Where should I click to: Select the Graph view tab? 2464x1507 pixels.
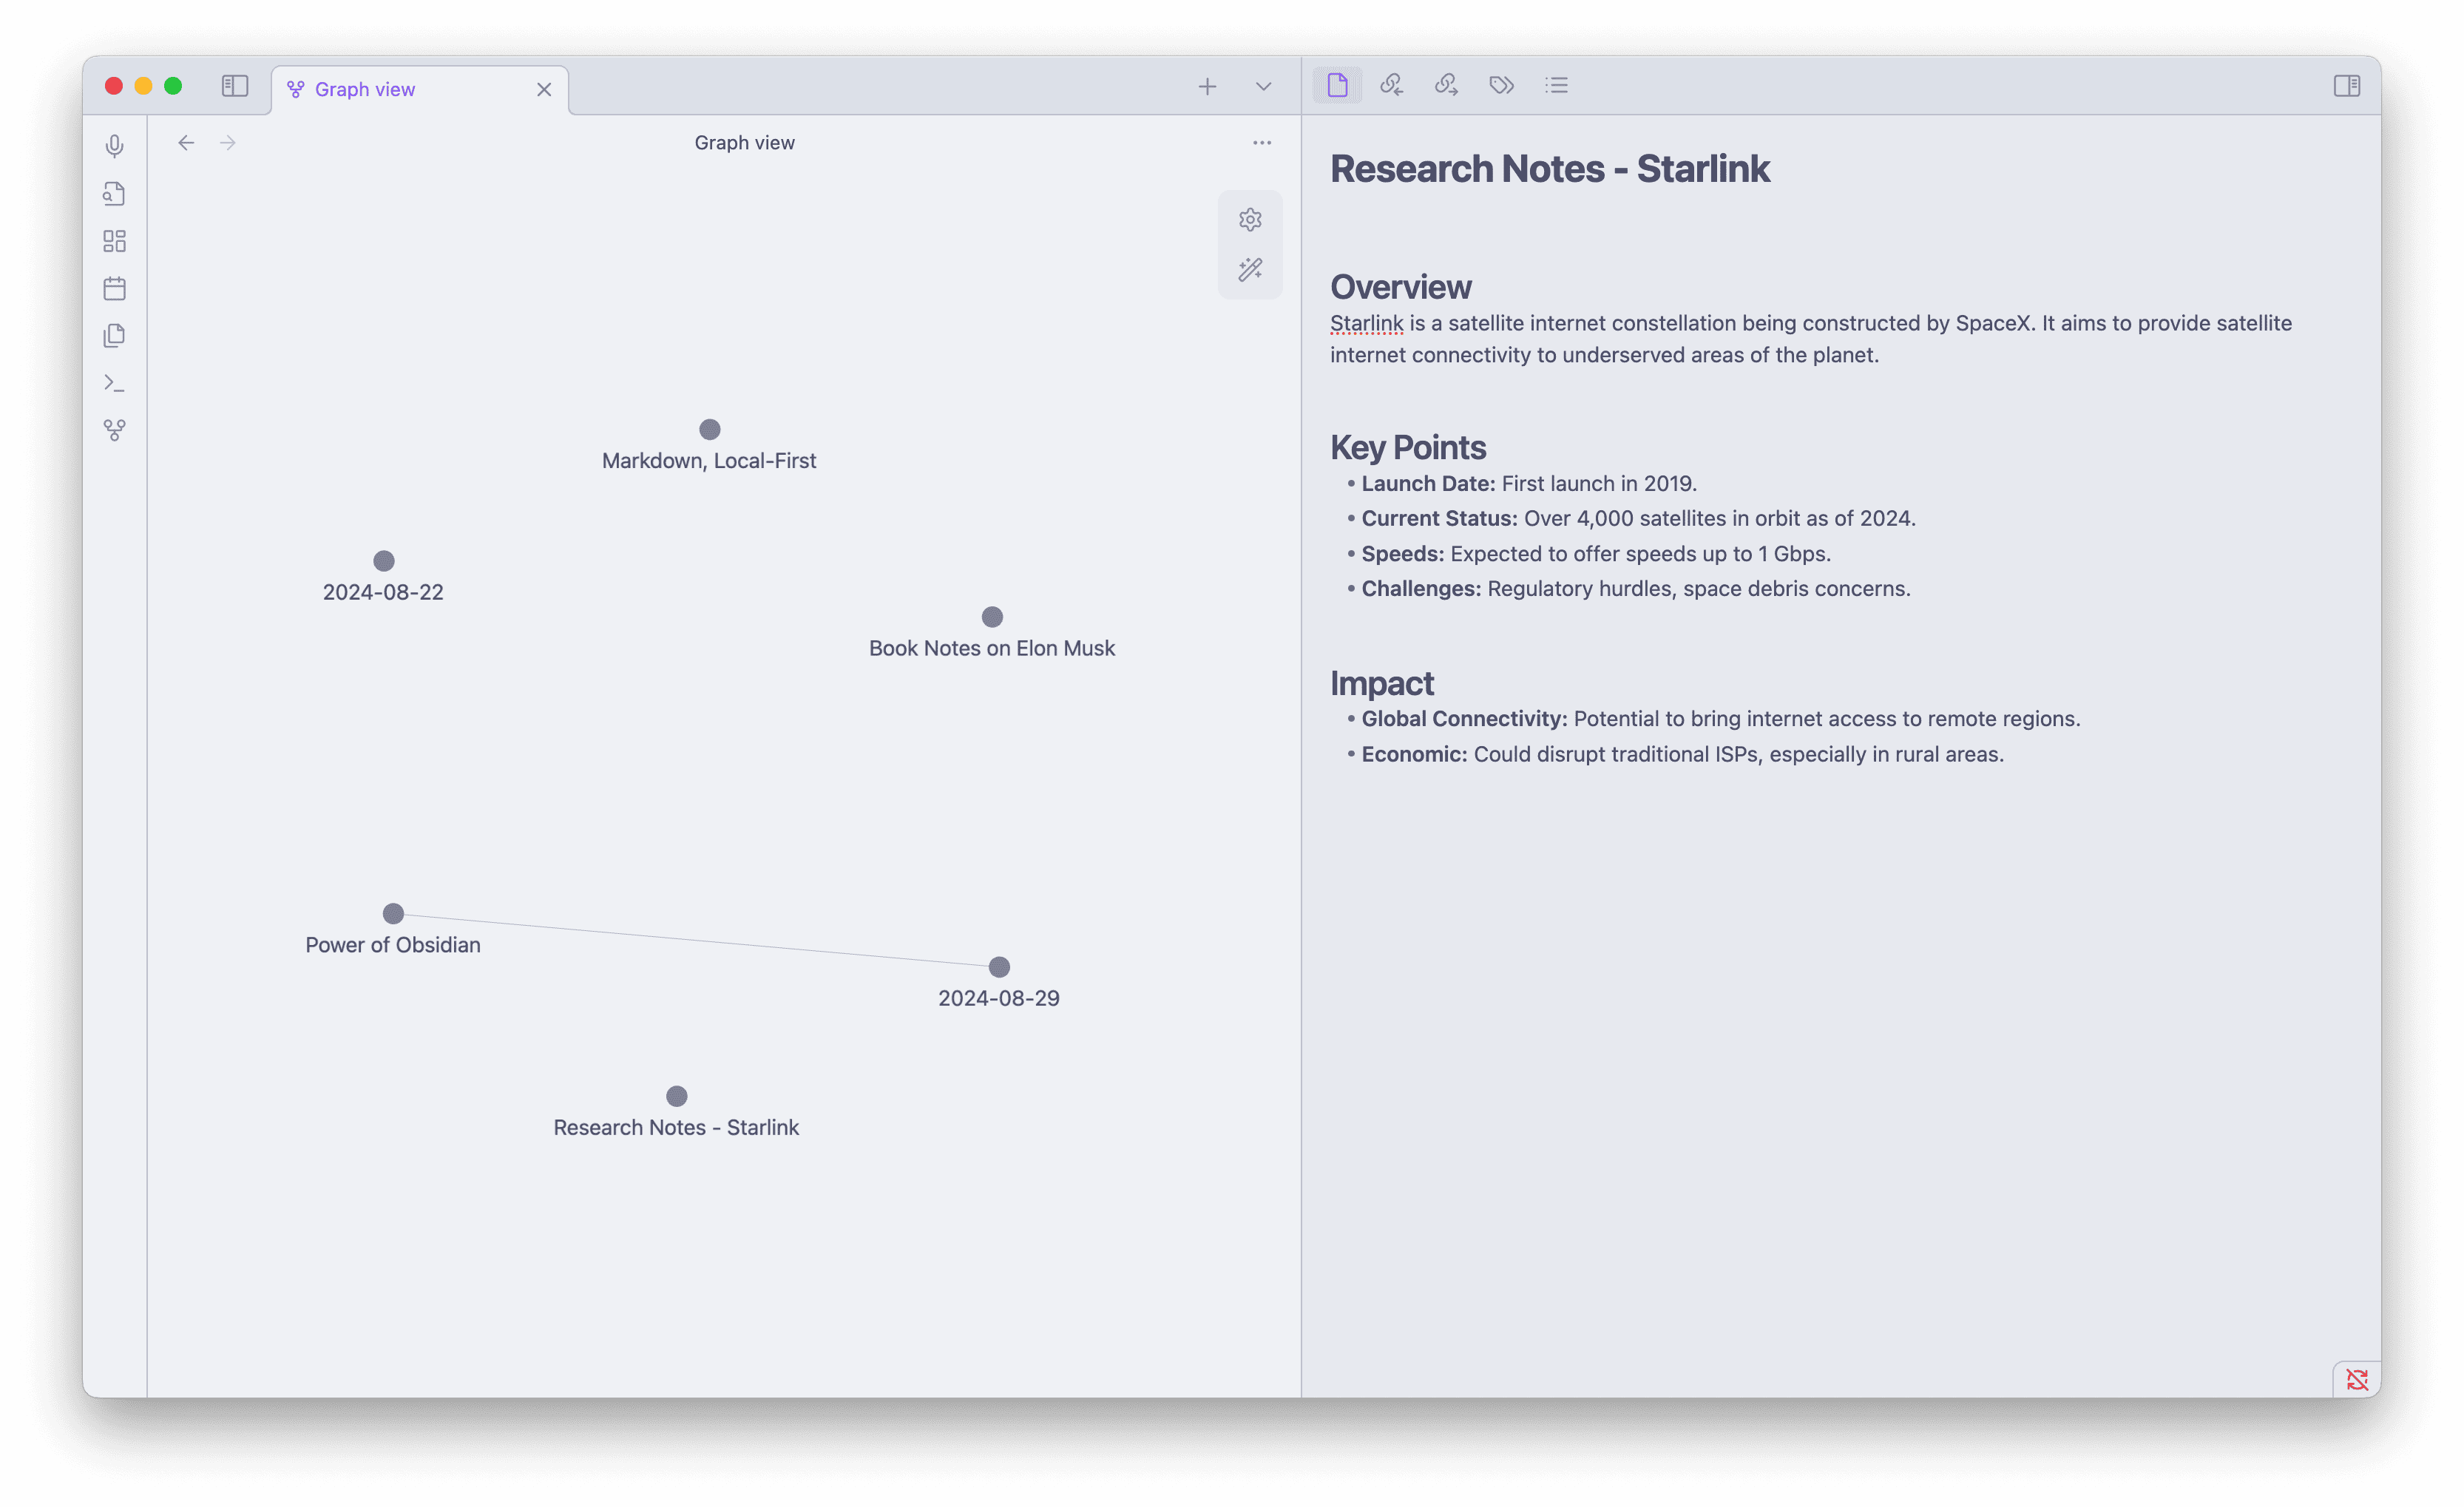pyautogui.click(x=365, y=90)
